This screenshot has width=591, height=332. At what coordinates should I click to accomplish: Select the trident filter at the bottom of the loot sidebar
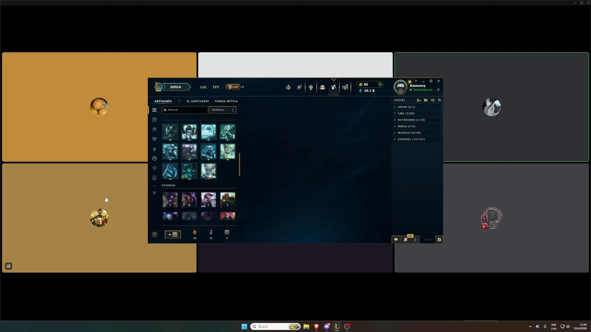pyautogui.click(x=154, y=193)
